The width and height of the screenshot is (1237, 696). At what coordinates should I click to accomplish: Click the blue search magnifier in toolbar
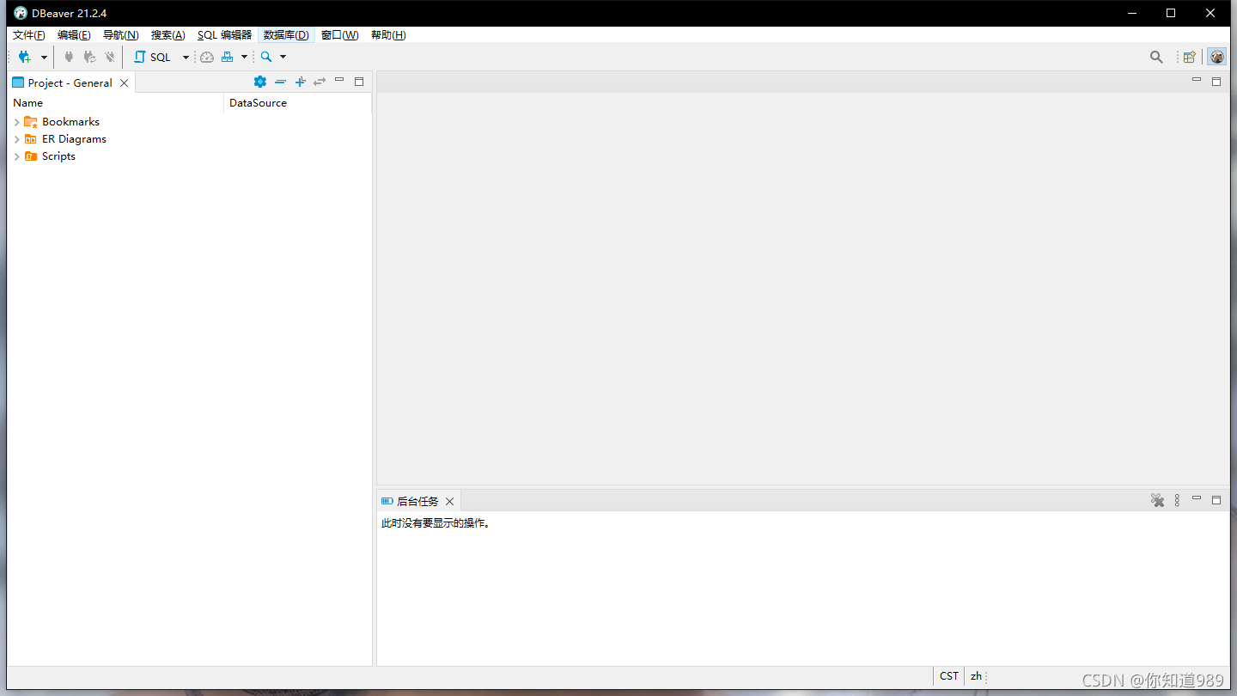tap(266, 57)
